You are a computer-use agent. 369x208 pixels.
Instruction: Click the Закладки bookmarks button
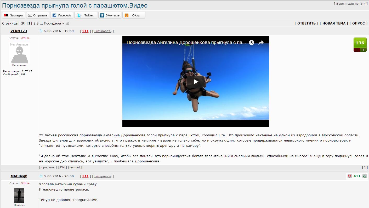point(14,15)
